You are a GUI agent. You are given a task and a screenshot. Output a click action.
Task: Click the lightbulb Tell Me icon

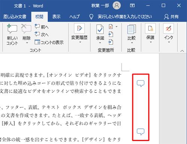pyautogui.click(x=91, y=17)
